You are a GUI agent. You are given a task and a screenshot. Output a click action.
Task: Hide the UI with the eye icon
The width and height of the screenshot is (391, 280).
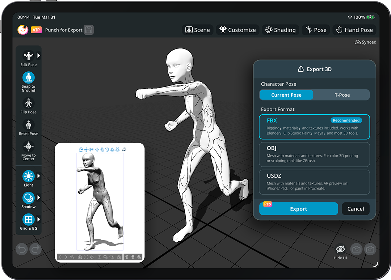[340, 249]
